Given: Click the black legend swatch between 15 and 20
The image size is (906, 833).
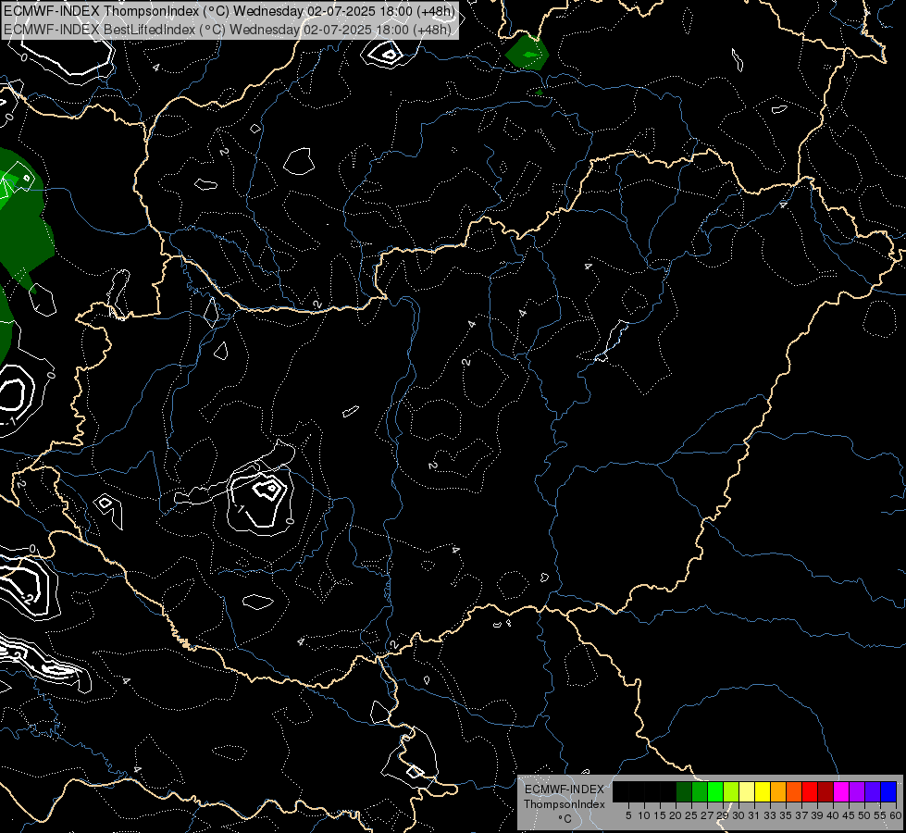Looking at the screenshot, I should pyautogui.click(x=668, y=791).
